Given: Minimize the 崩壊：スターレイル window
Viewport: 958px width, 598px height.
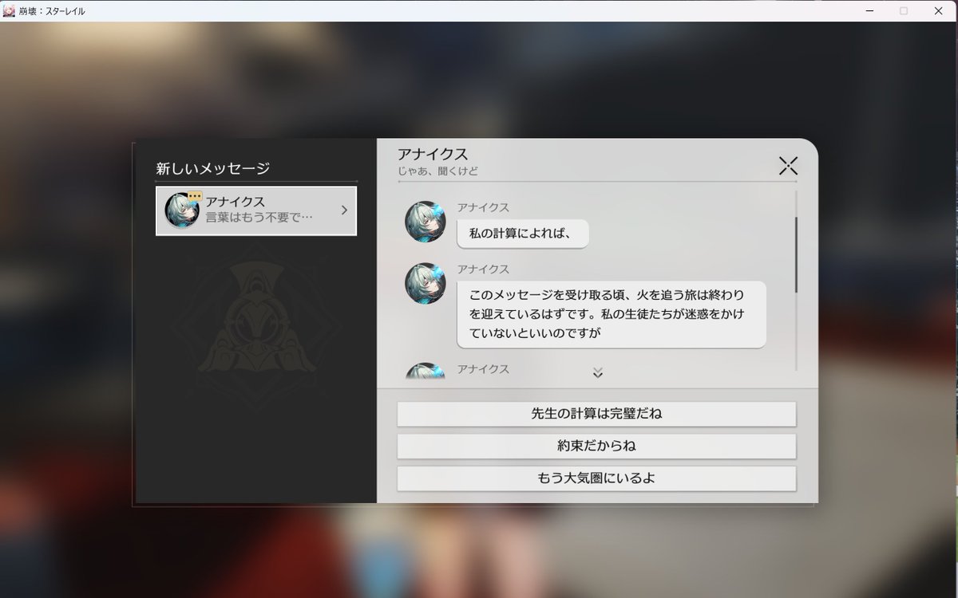Looking at the screenshot, I should click(x=868, y=10).
